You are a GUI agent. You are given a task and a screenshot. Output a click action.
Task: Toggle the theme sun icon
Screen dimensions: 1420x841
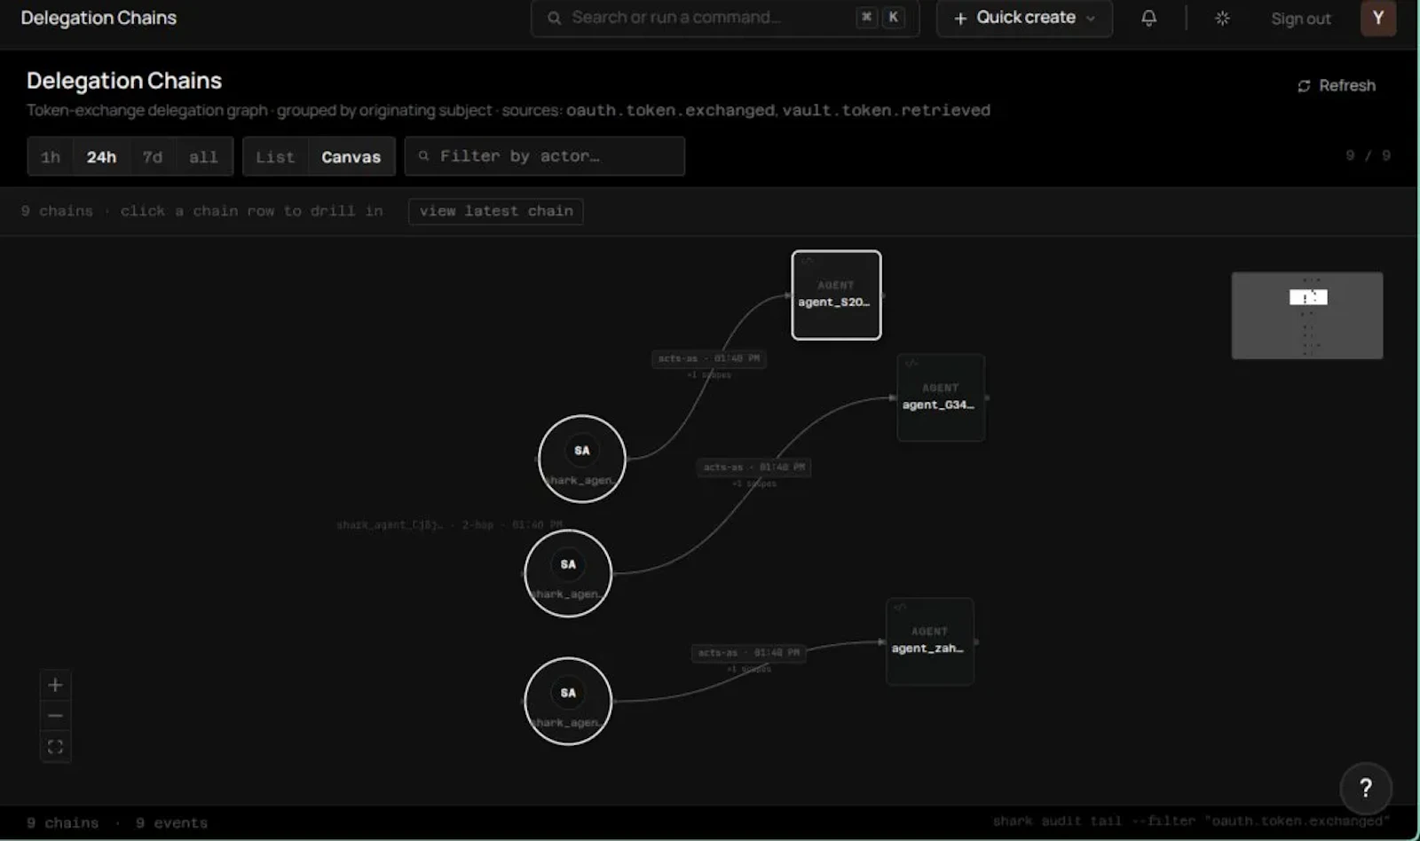click(x=1222, y=18)
